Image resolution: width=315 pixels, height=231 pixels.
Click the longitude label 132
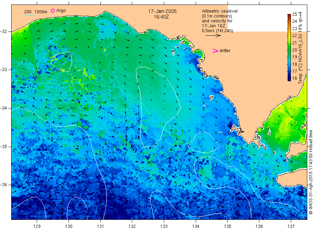132,226
